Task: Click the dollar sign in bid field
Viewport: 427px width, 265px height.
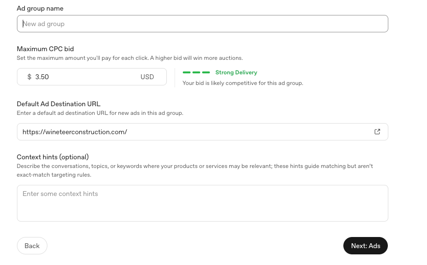Action: click(x=29, y=77)
